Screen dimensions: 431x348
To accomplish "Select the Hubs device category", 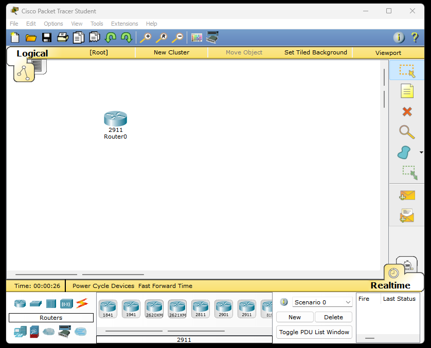I will (51, 303).
